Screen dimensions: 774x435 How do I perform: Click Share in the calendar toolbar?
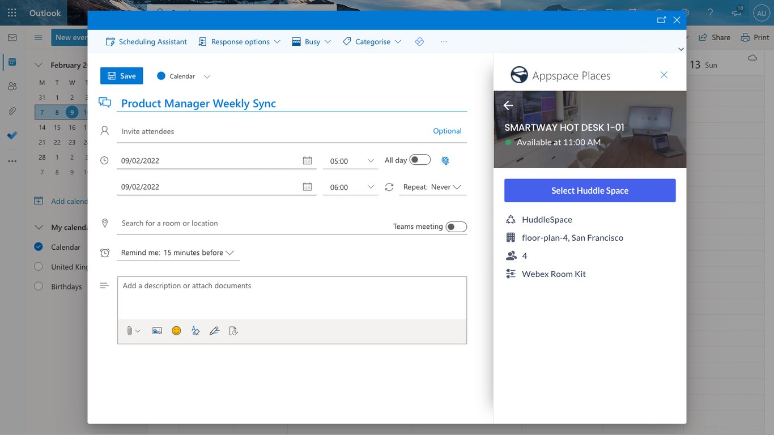(715, 37)
